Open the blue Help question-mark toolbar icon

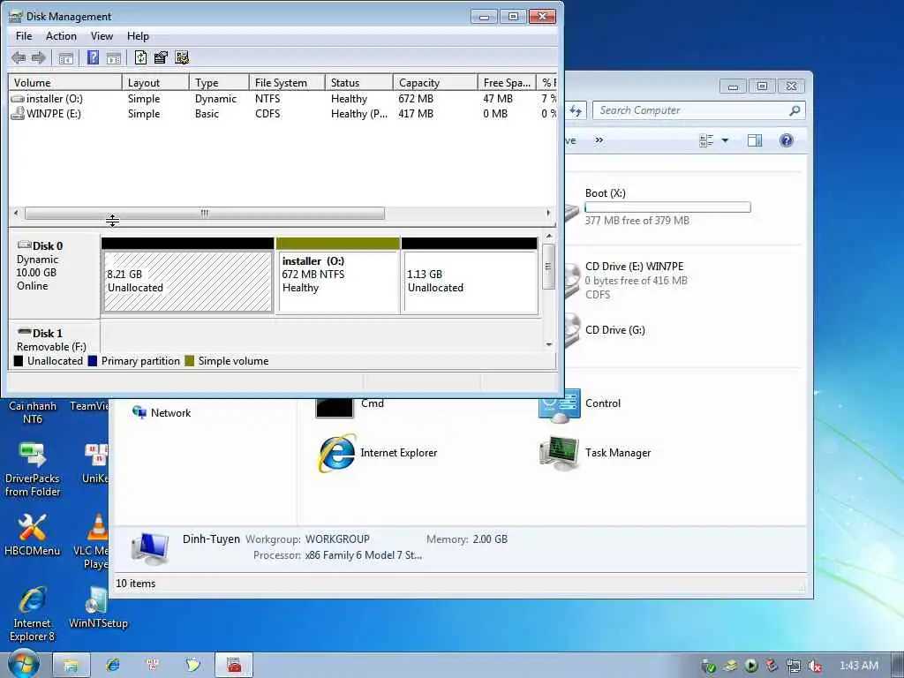(93, 57)
